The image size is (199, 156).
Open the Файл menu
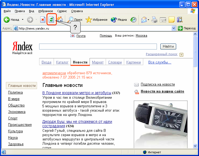click(x=7, y=11)
